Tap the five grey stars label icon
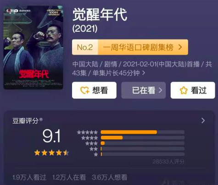218x185 pixels. pyautogui.click(x=87, y=132)
